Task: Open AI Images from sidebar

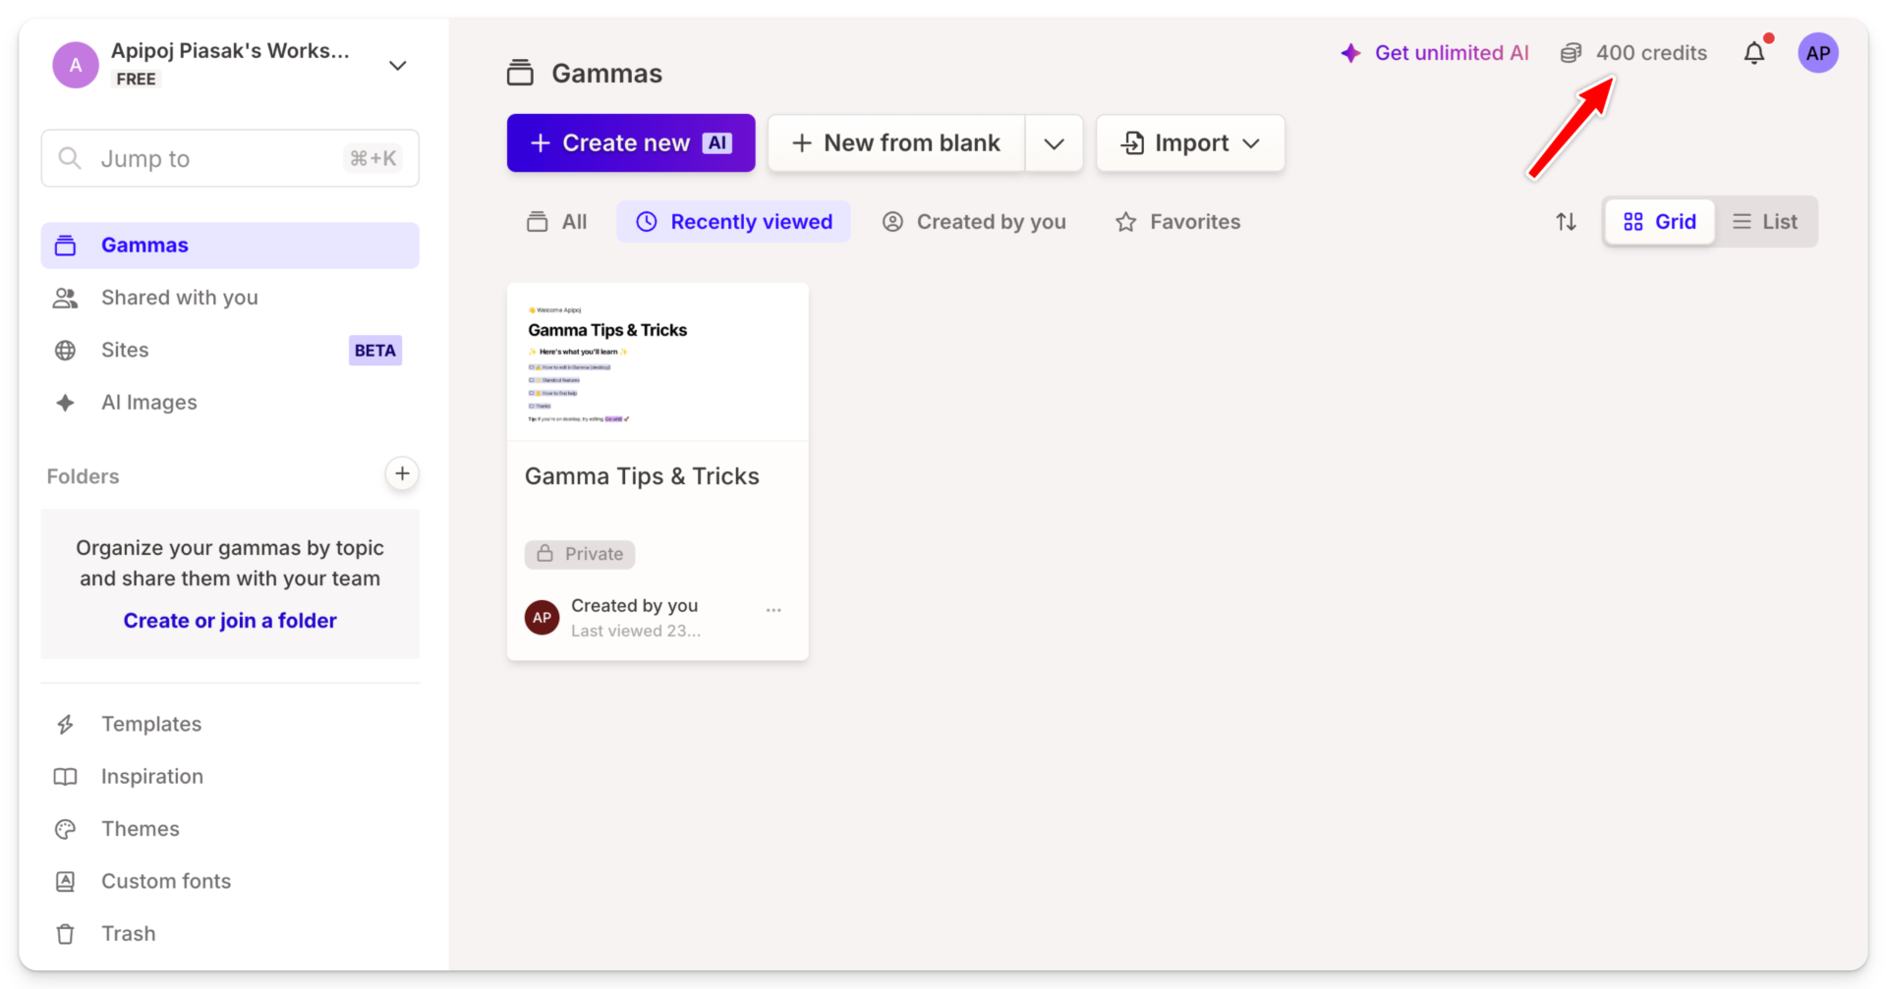Action: point(148,402)
